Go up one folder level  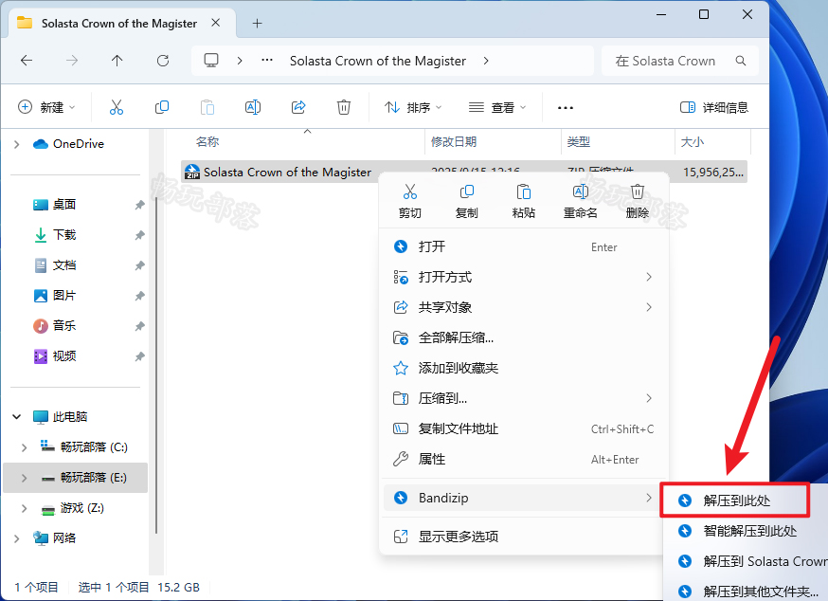coord(117,61)
